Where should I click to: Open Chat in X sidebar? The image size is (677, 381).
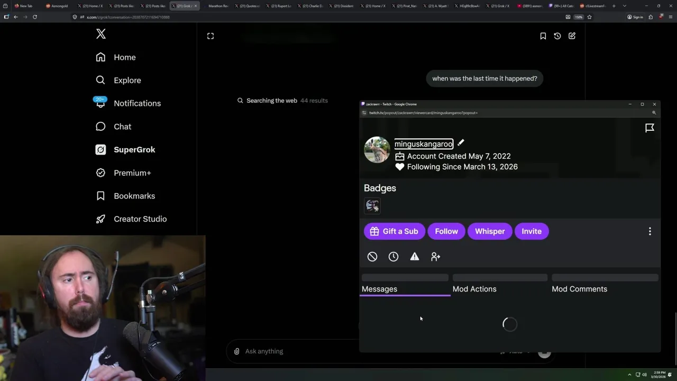[114, 126]
